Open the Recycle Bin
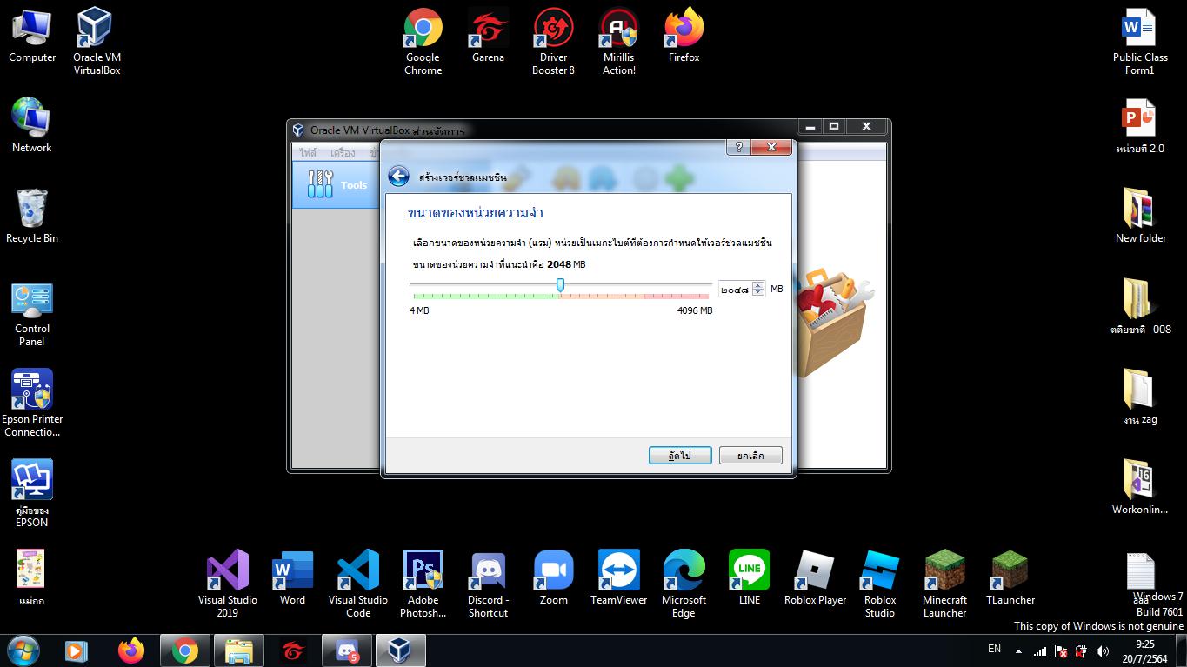 pyautogui.click(x=32, y=217)
